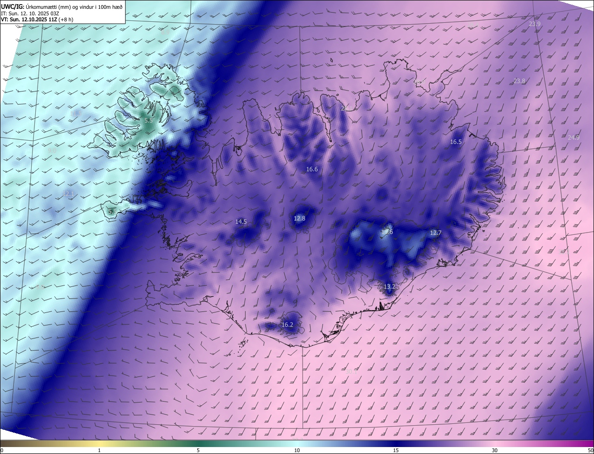Viewport: 594px width, 454px height.
Task: Click the 9.0 value west of Iceland
Action: pos(52,150)
